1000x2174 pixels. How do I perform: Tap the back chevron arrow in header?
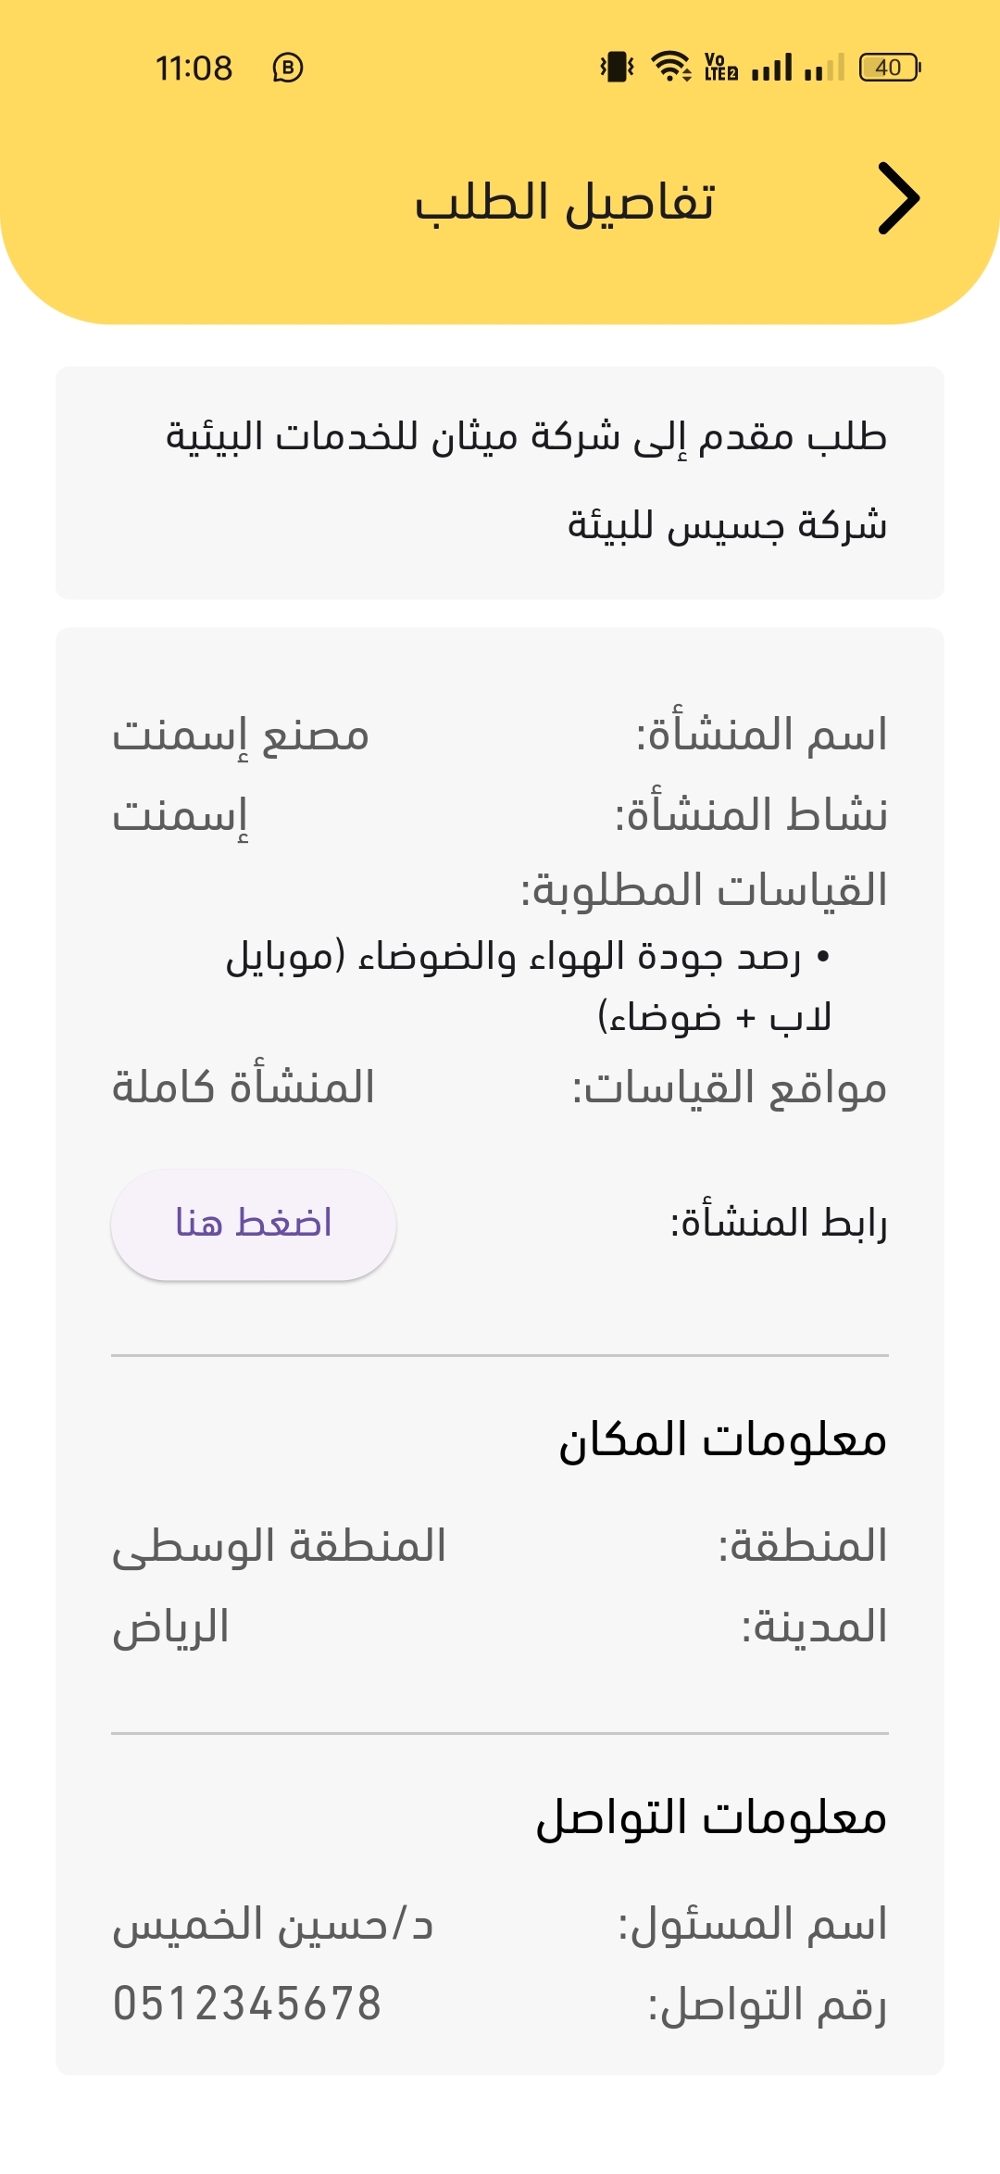point(898,198)
